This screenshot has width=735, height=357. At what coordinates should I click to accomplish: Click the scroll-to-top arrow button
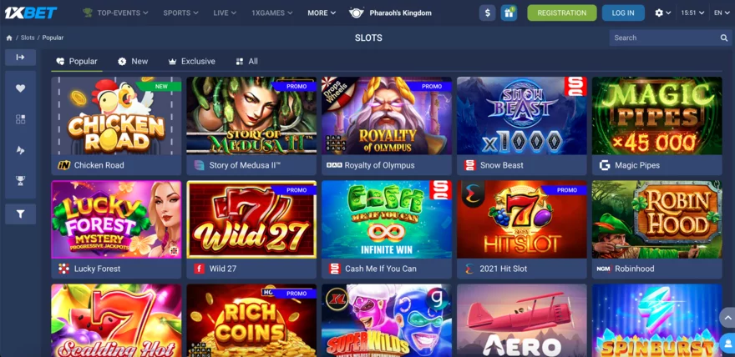tap(727, 318)
